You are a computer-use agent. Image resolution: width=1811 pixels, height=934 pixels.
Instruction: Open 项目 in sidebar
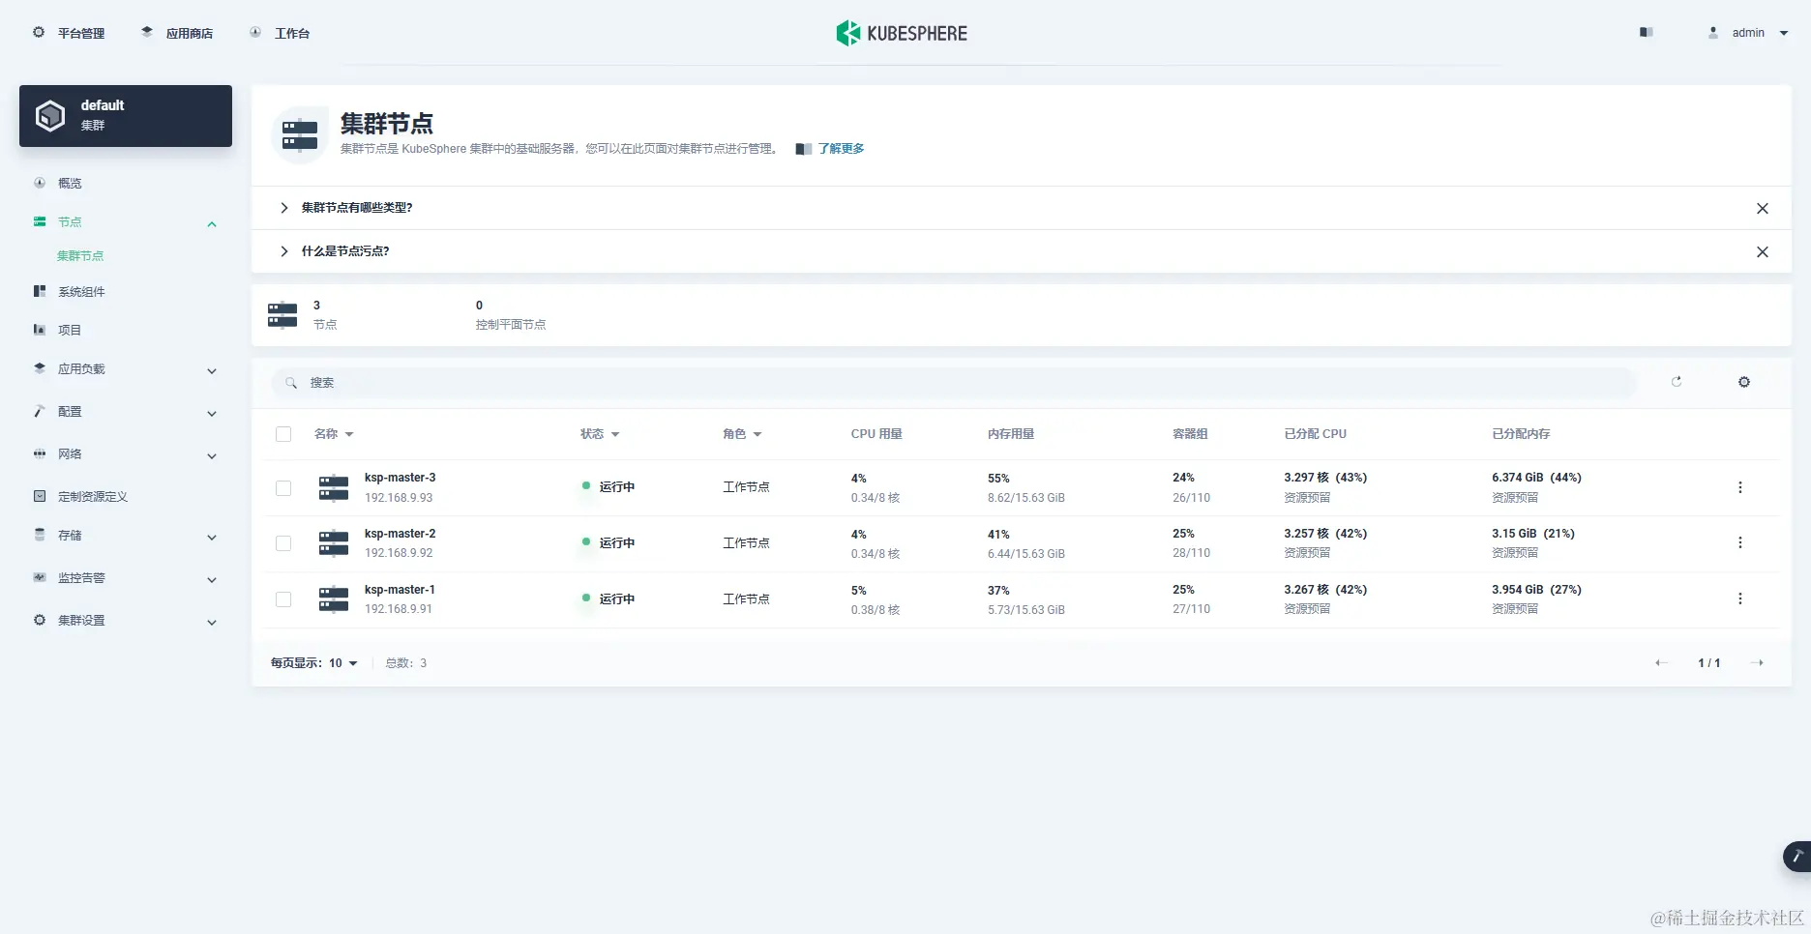pyautogui.click(x=70, y=330)
